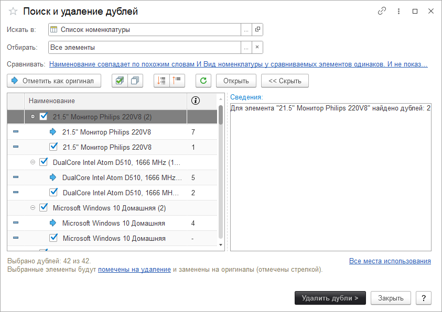The width and height of the screenshot is (442, 312).
Task: Uncheck the Microsoft Windows 10 Домашняя duplicate row checkbox
Action: (53, 238)
